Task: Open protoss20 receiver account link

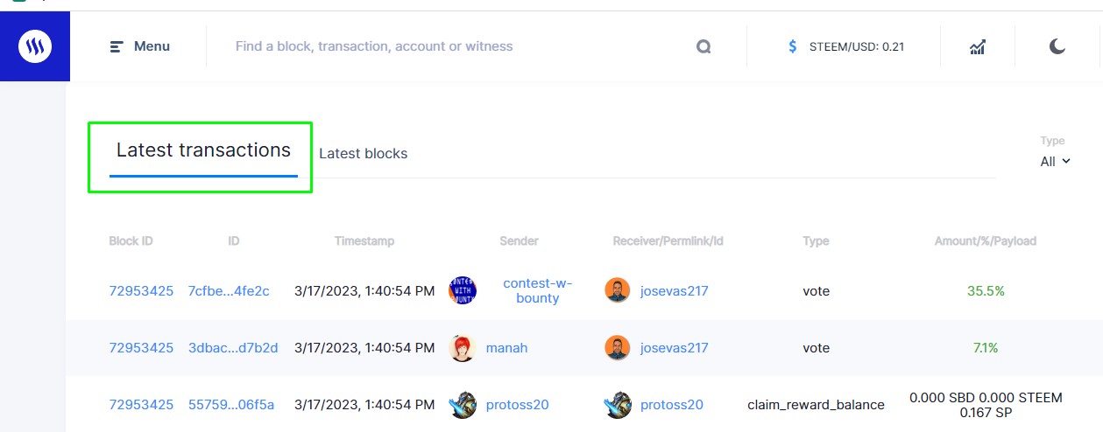Action: 671,405
